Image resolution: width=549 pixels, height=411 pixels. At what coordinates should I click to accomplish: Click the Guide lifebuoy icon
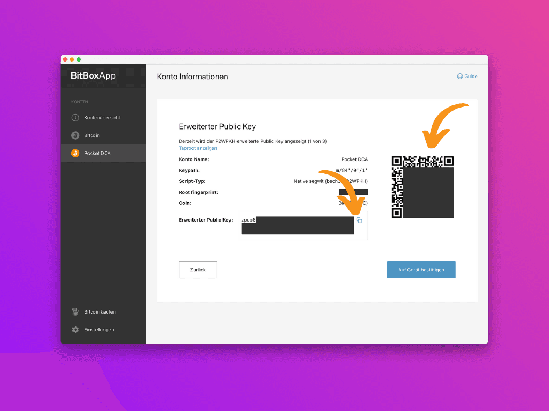point(459,76)
